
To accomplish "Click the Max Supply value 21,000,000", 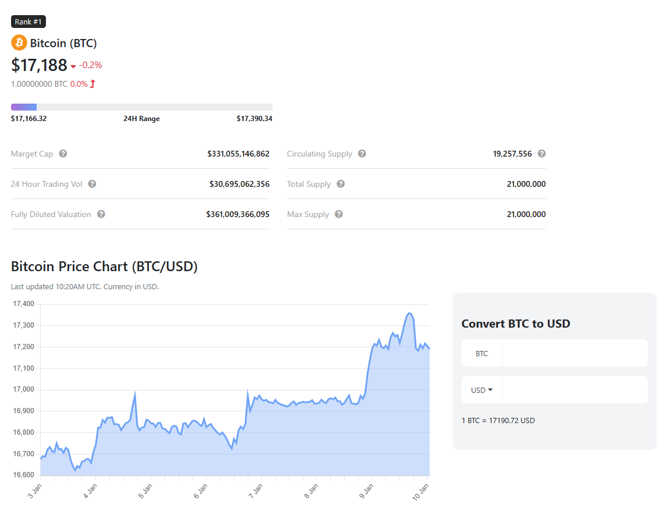I will [x=526, y=214].
